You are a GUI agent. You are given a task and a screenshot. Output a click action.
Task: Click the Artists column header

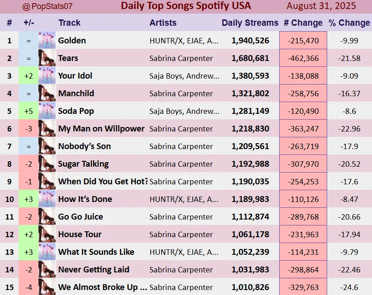(163, 23)
